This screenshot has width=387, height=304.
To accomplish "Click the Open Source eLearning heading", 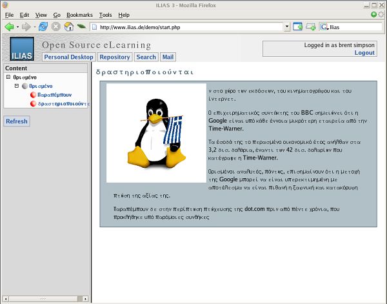I will tap(96, 45).
